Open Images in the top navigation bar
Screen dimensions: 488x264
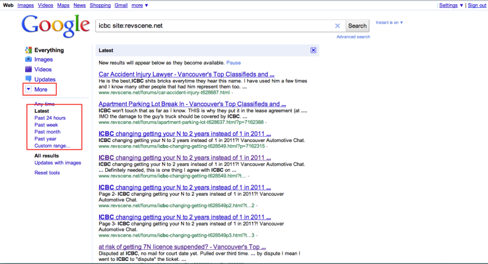pos(26,5)
